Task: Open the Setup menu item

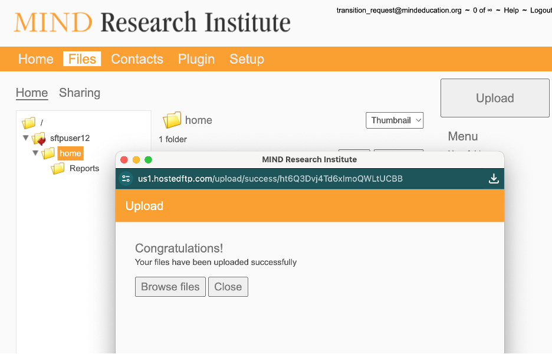Action: pos(247,59)
